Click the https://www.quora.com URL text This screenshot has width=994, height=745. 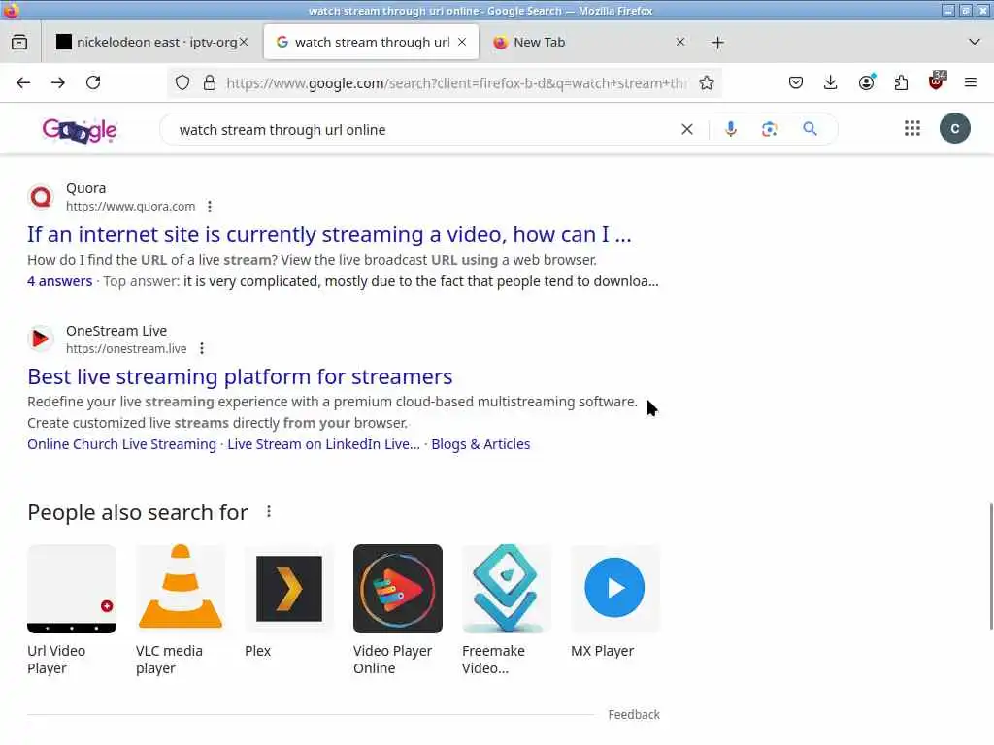[131, 207]
